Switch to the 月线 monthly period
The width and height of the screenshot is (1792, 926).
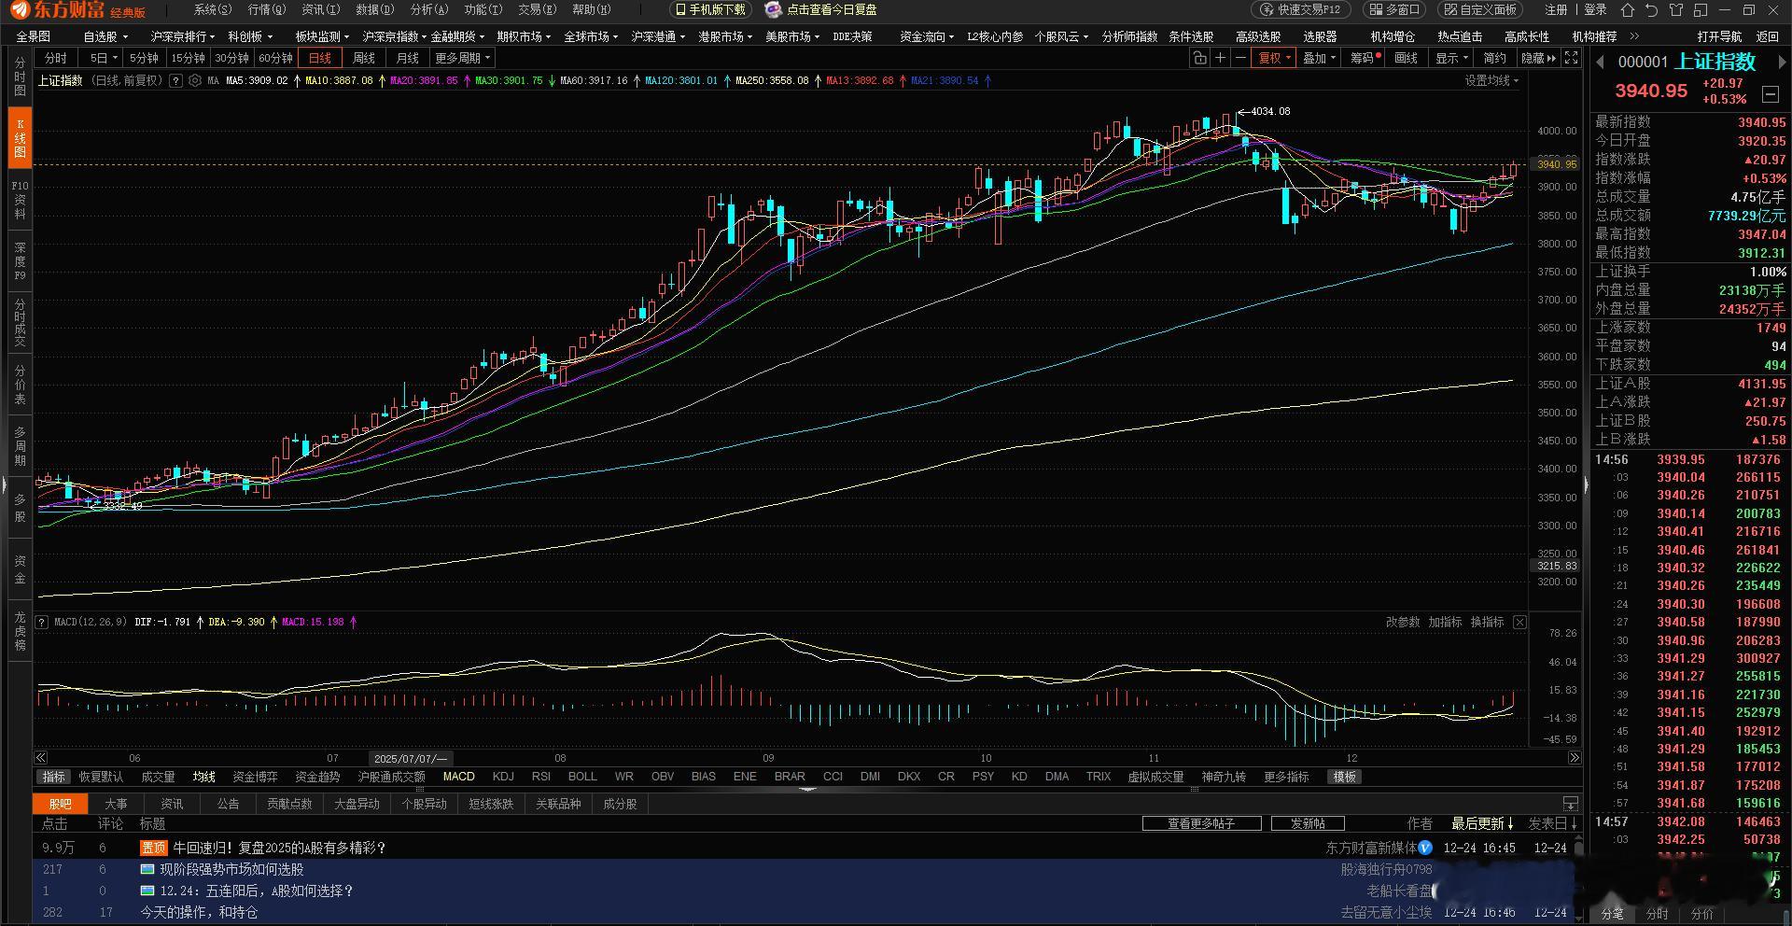tap(408, 58)
